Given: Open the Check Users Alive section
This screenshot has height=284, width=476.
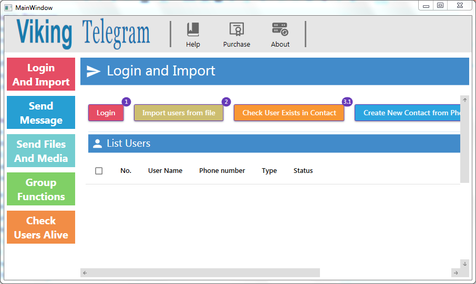Looking at the screenshot, I should 41,227.
